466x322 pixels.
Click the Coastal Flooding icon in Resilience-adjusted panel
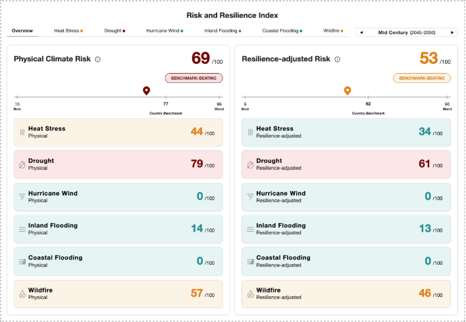[x=250, y=261]
